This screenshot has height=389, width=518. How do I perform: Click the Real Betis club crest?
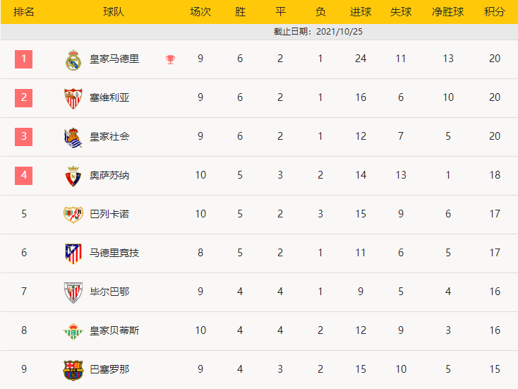[x=73, y=330]
